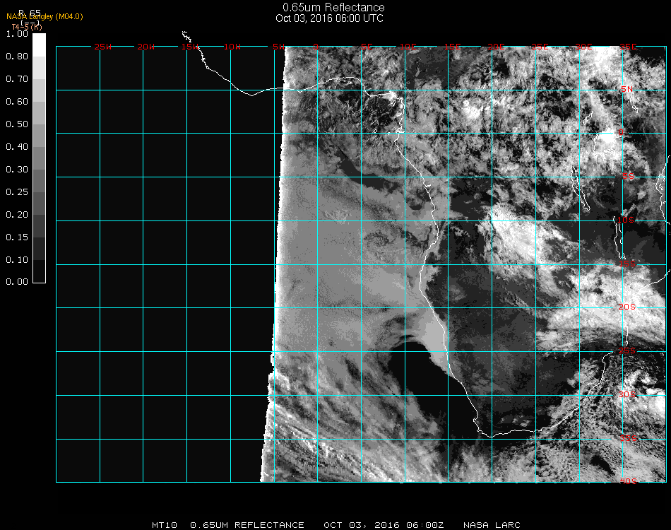This screenshot has width=671, height=530.
Task: Click the 0.10 color bar value
Action: tap(17, 260)
